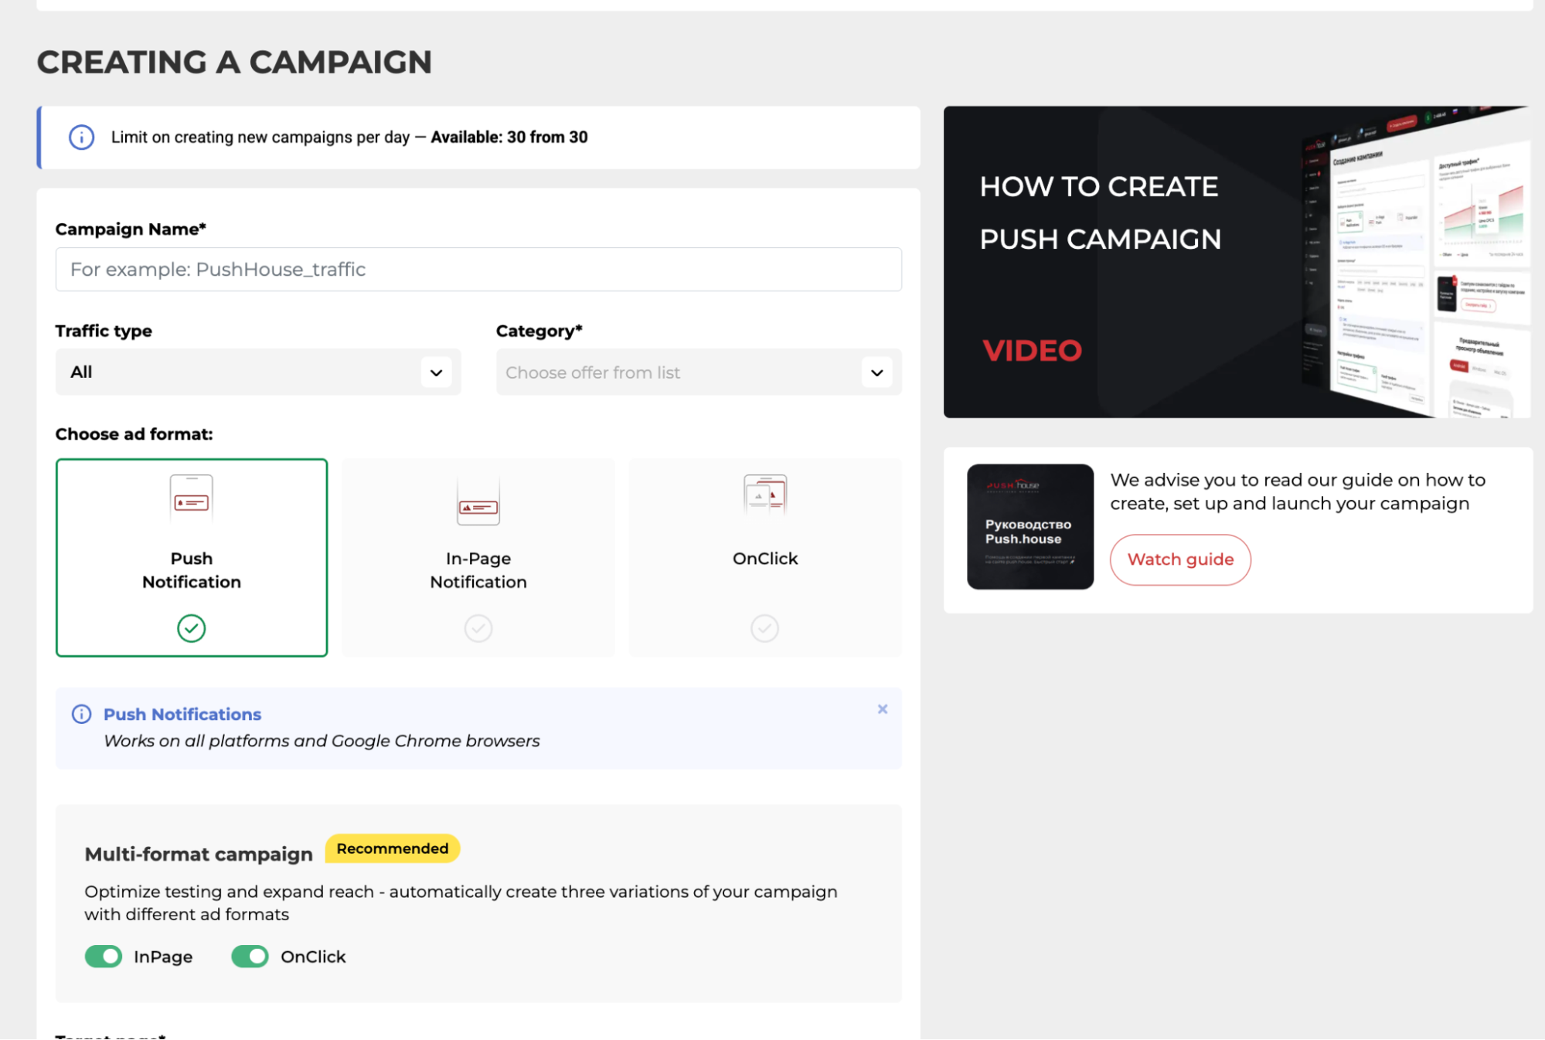Turn off the OnClick multi-format toggle

(x=250, y=957)
